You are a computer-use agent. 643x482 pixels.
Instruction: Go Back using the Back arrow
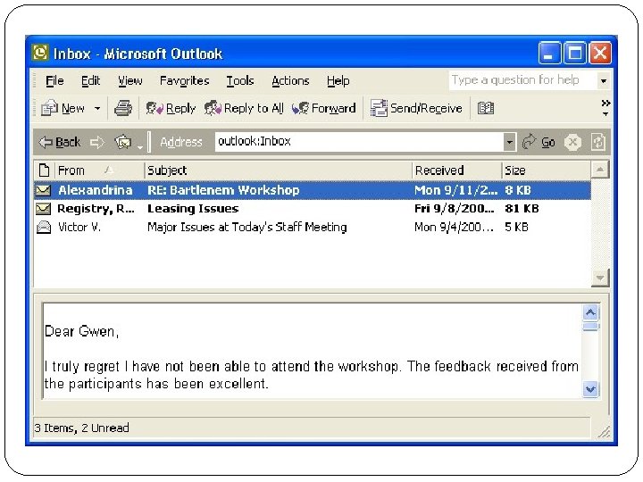(x=60, y=142)
